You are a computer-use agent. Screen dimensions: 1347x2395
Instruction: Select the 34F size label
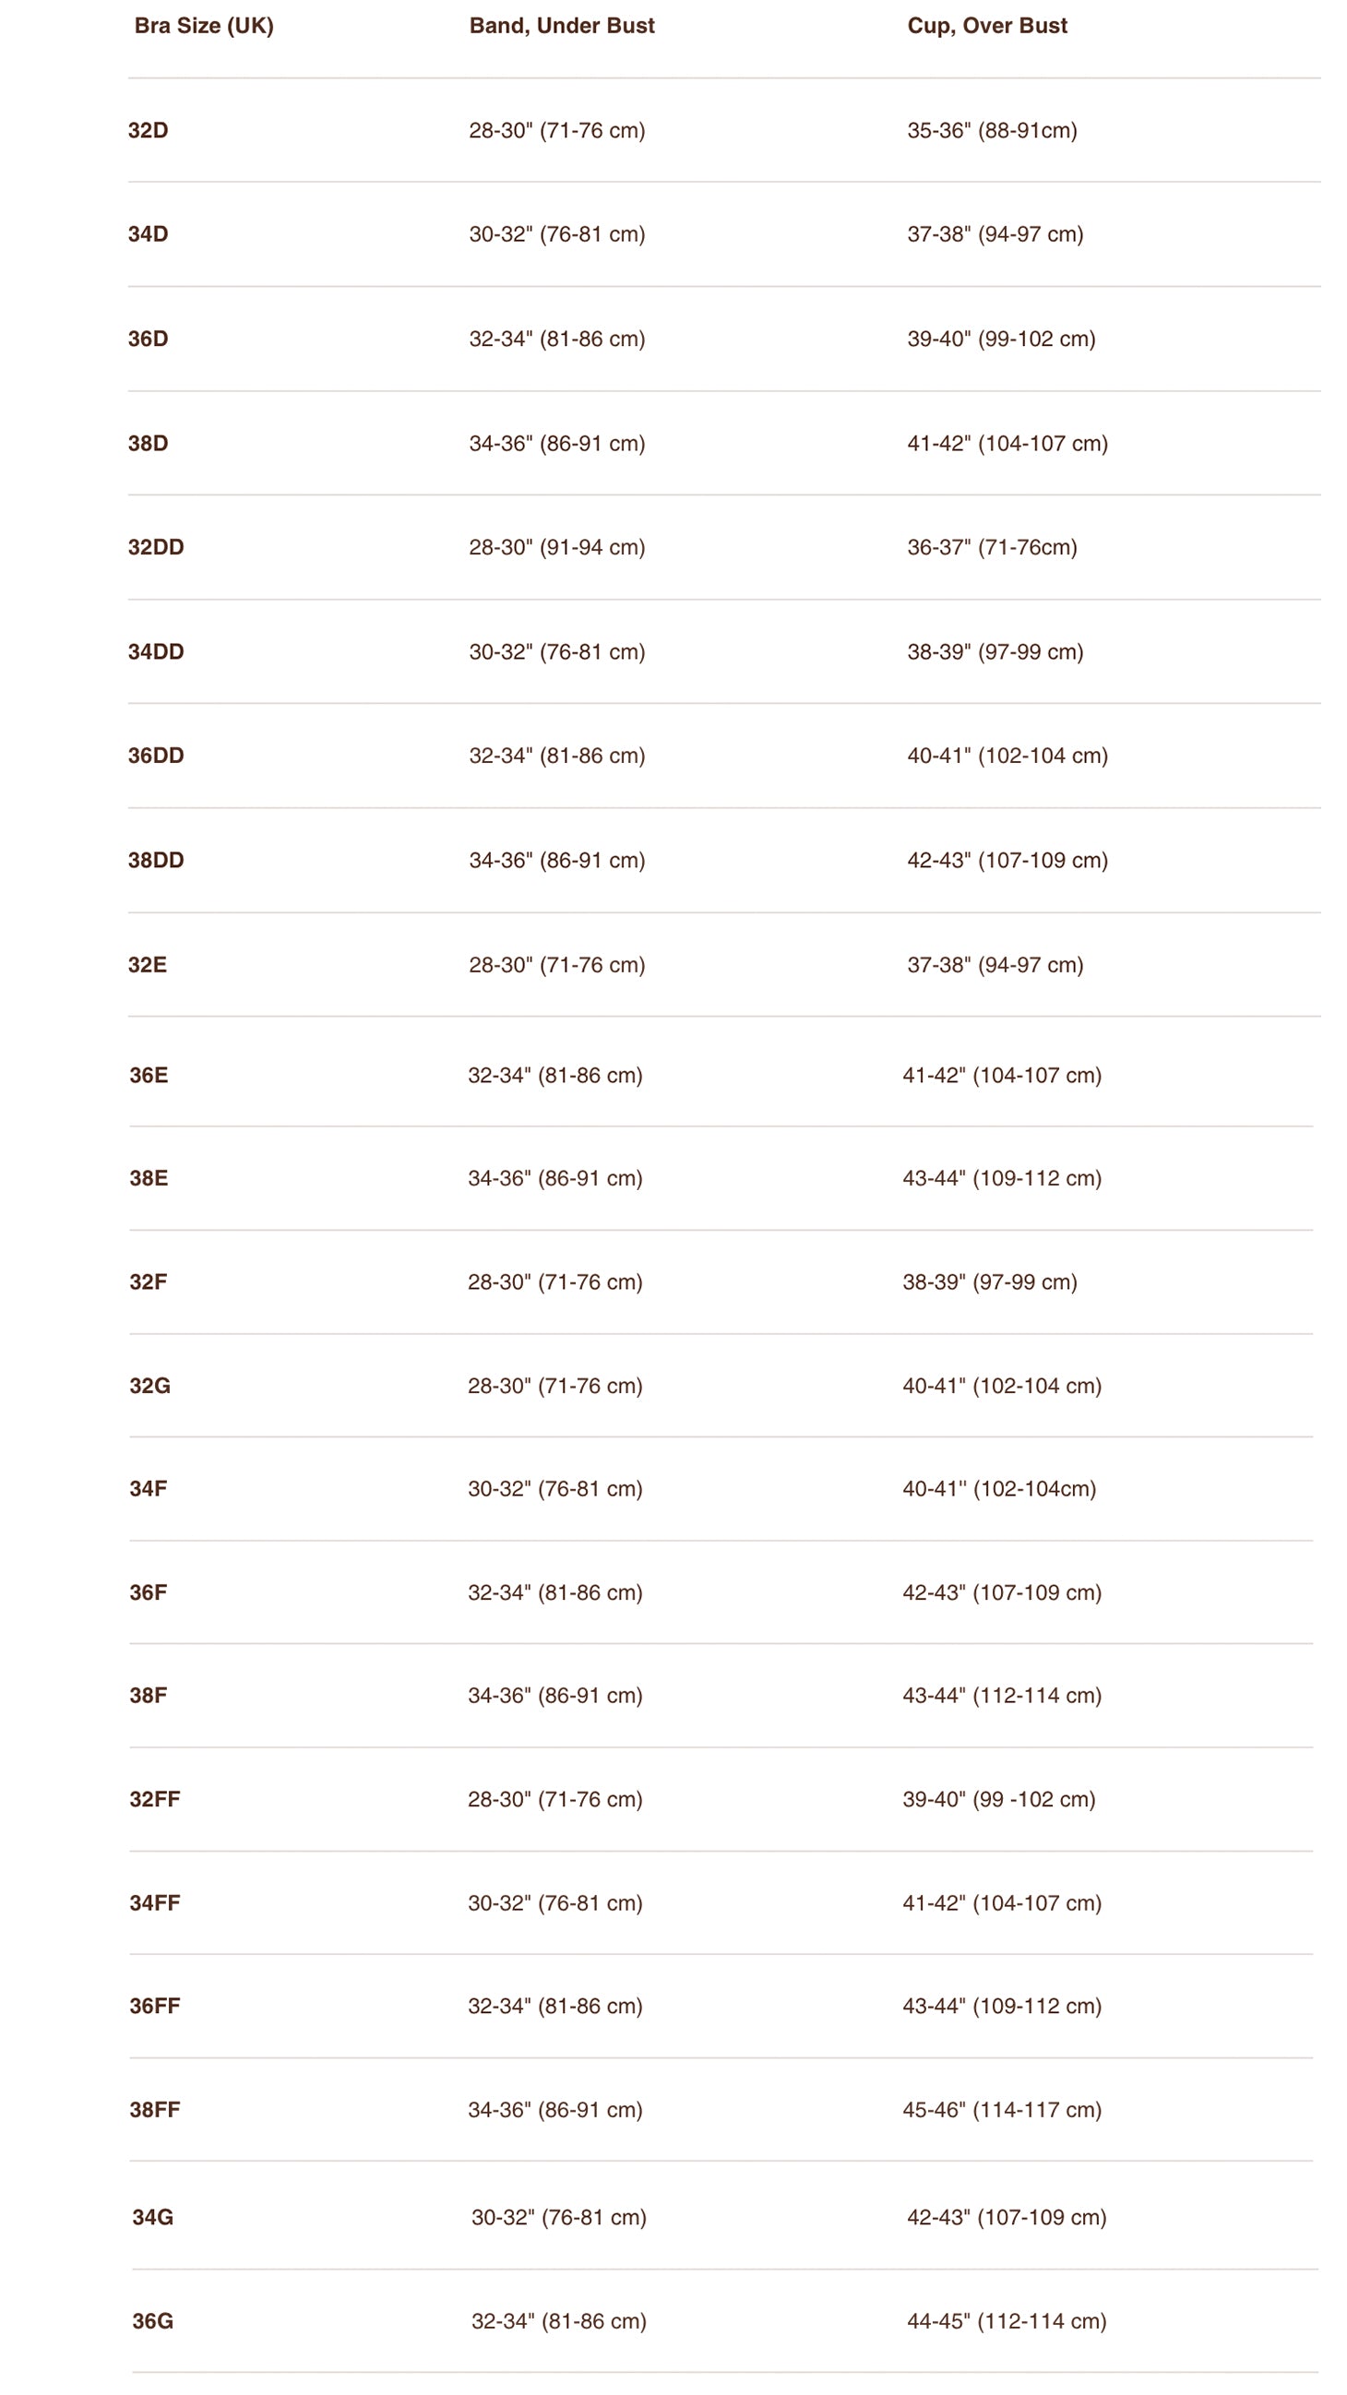[148, 1488]
